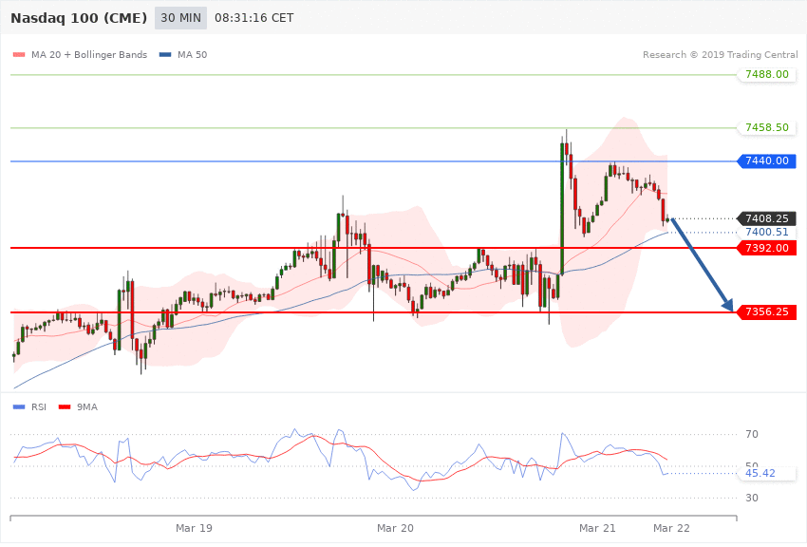Click the black 7408.25 current price tag
The width and height of the screenshot is (807, 547).
click(x=767, y=218)
